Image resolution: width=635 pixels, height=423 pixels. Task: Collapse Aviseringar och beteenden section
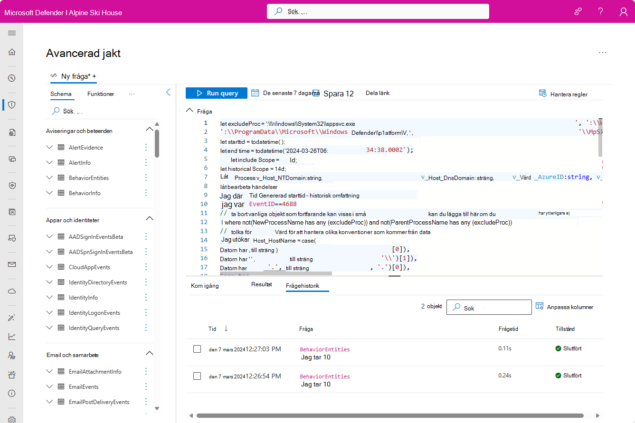(x=149, y=130)
